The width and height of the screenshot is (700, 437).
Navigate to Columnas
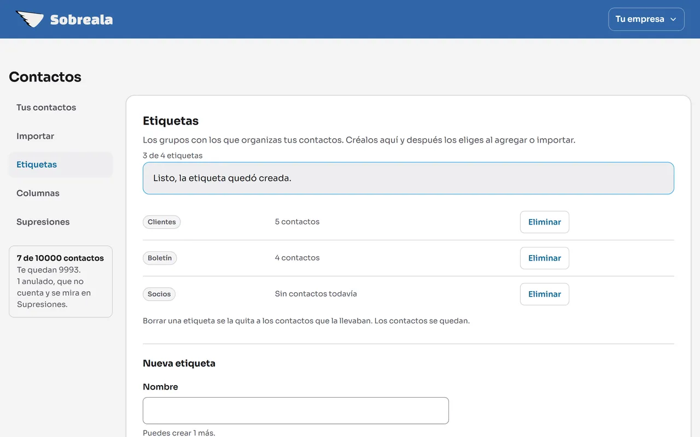tap(61, 193)
